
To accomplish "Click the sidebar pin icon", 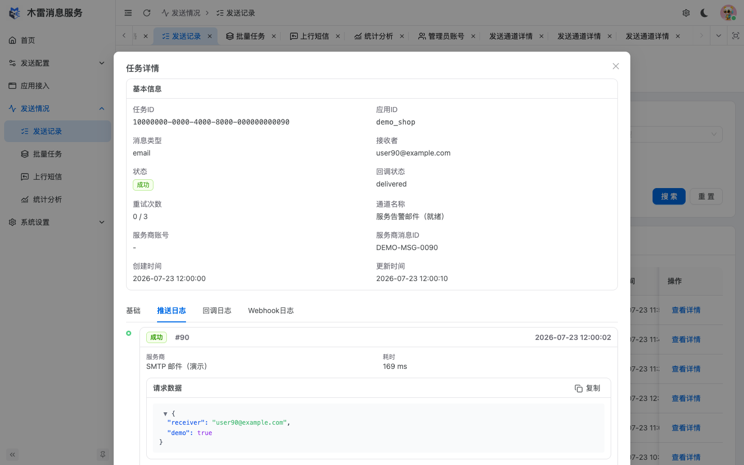I will pos(103,455).
